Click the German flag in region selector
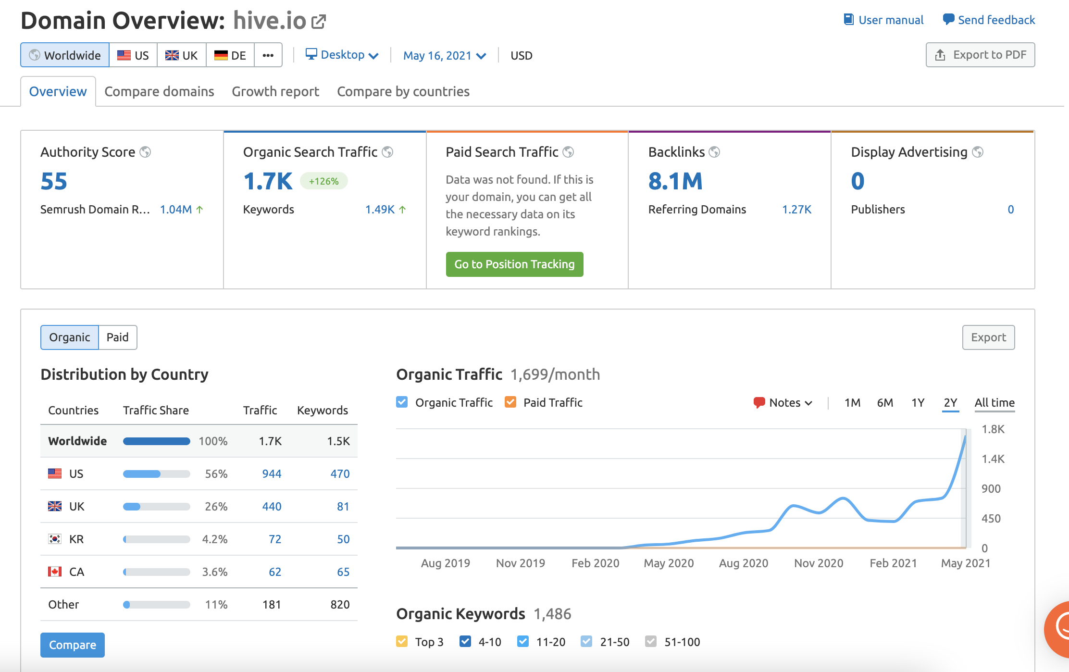The width and height of the screenshot is (1069, 672). (x=221, y=55)
